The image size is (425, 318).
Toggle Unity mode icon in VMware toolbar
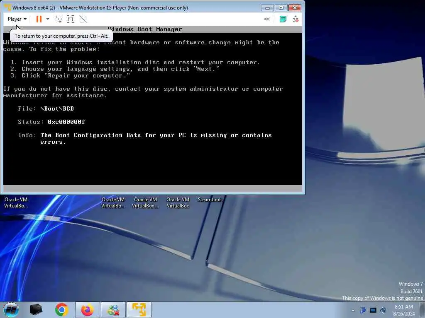(83, 19)
